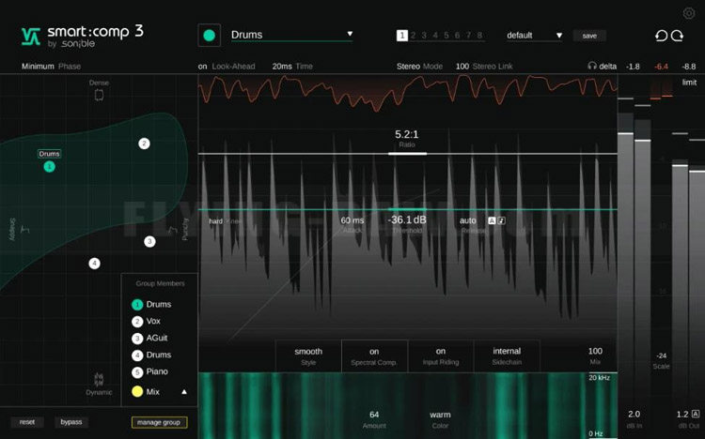Click the Dynamic icon in the grid

point(99,379)
